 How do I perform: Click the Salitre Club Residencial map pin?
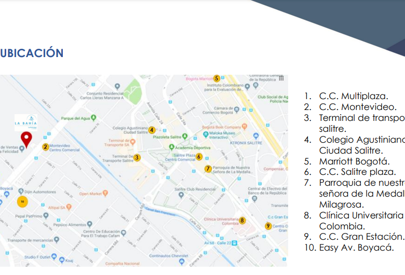point(181,195)
